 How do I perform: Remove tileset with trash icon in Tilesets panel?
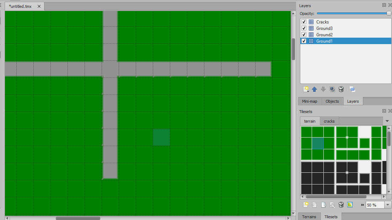[x=341, y=205]
